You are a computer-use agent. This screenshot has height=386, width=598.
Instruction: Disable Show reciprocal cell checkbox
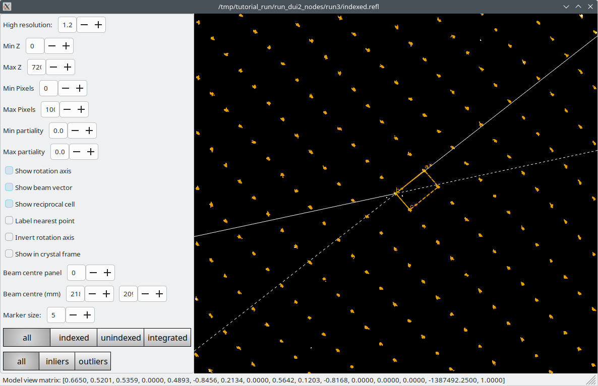click(9, 204)
